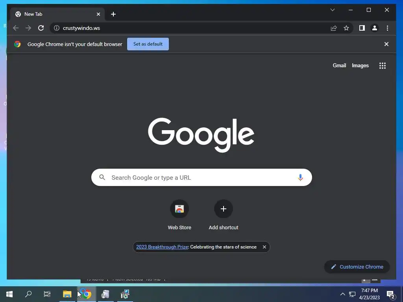Maximize the Chrome window

[368, 10]
